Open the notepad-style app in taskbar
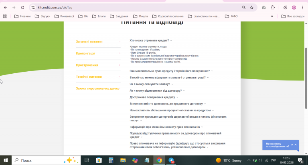The image size is (308, 165). [x=147, y=160]
